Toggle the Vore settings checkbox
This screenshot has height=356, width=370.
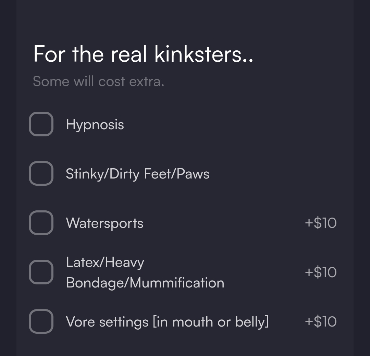41,321
